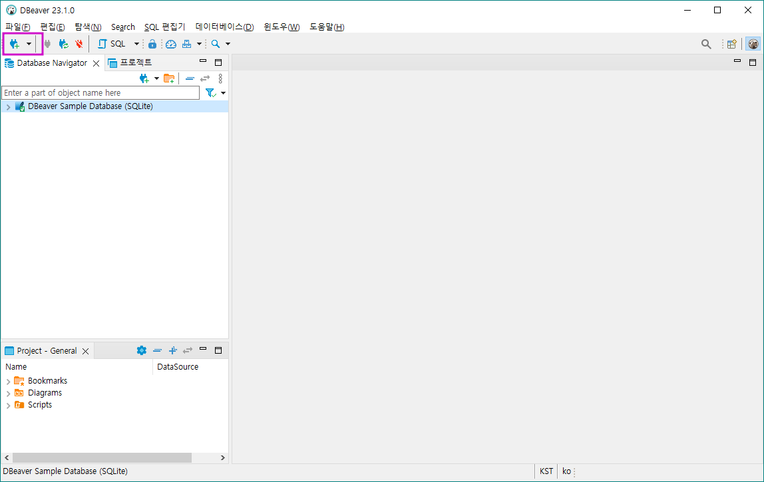Open the dropdown arrow next to SQL button
The image size is (764, 482).
[136, 44]
